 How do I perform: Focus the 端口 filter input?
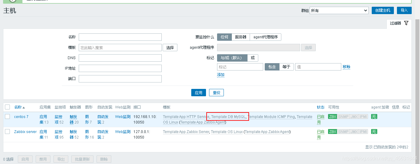pos(120,79)
